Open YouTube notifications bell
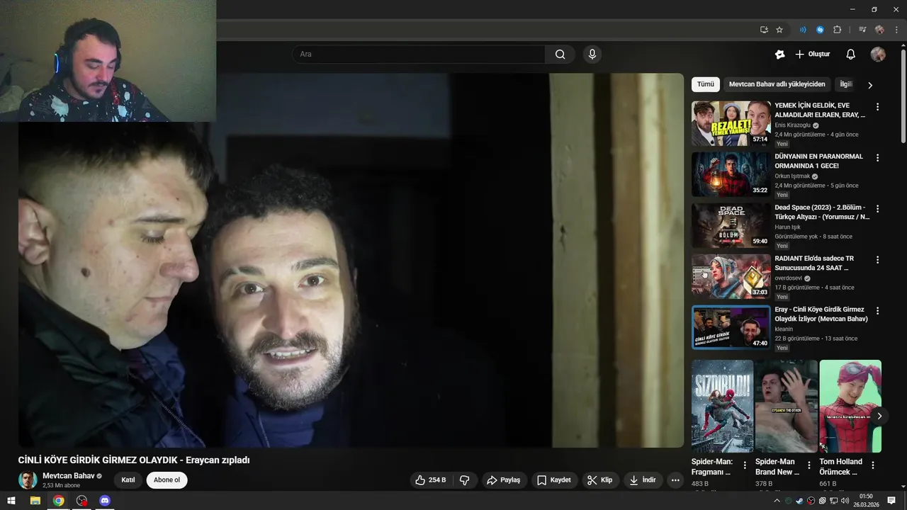The image size is (907, 510). point(851,55)
